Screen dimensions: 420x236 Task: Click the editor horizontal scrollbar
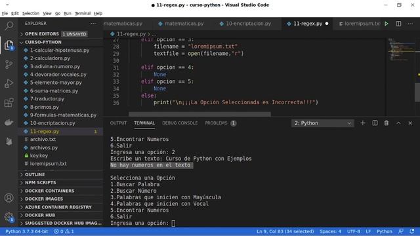click(x=199, y=114)
